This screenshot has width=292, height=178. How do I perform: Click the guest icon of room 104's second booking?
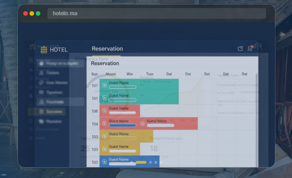(x=142, y=123)
